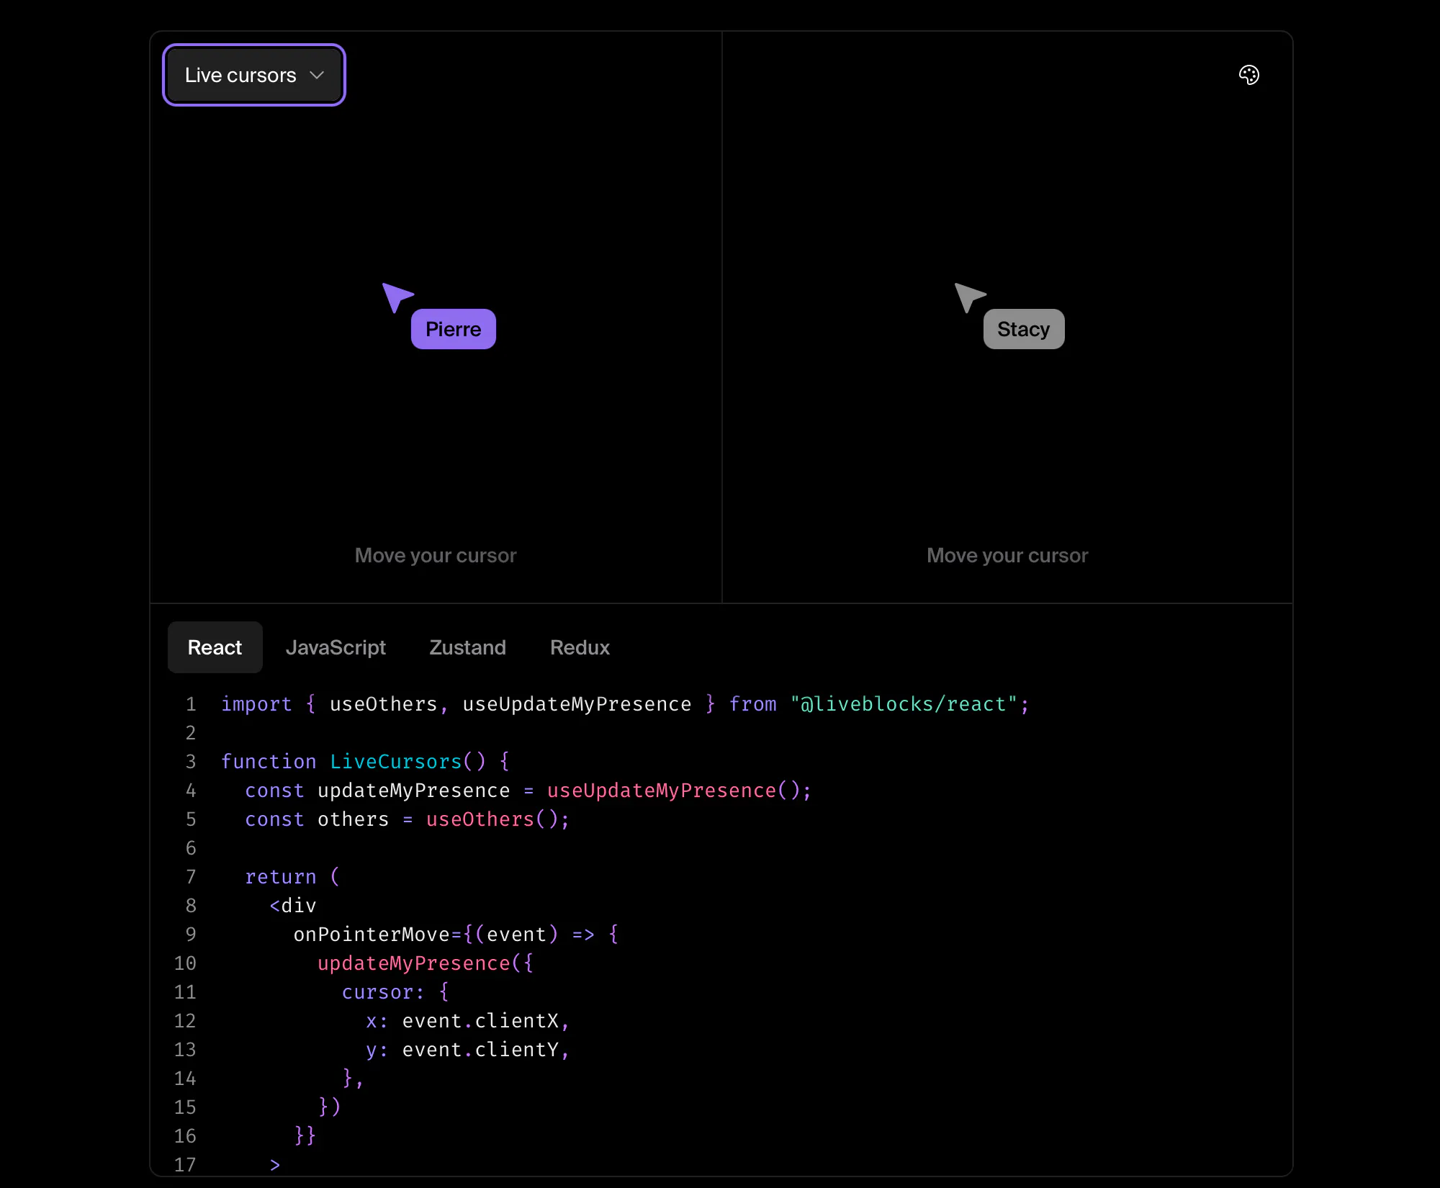
Task: Click "Move your cursor" under Pierre's cursor
Action: pos(436,555)
